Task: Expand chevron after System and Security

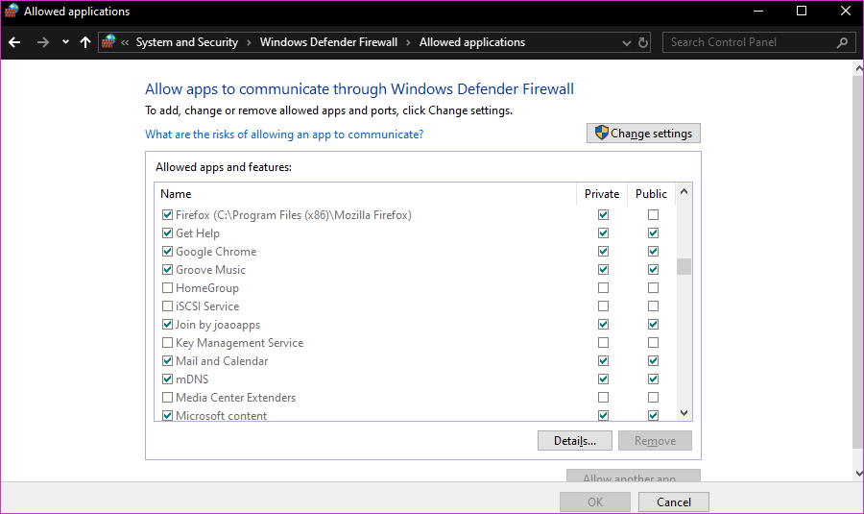Action: pyautogui.click(x=249, y=42)
